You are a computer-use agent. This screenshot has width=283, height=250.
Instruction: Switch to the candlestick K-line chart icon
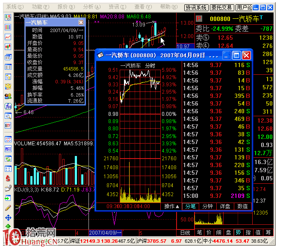tap(8, 47)
